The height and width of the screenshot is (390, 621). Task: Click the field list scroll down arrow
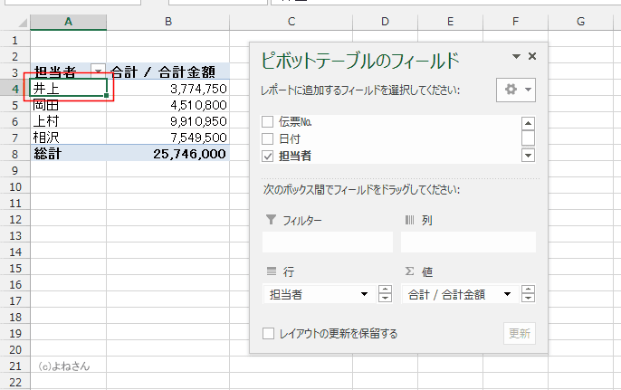click(528, 156)
